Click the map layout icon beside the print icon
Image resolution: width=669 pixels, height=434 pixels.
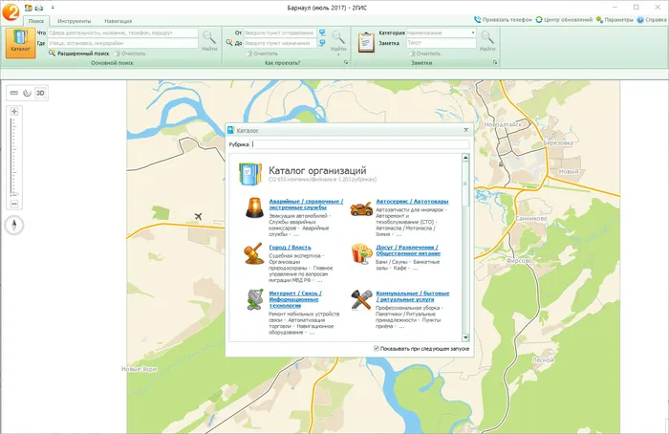[x=28, y=8]
